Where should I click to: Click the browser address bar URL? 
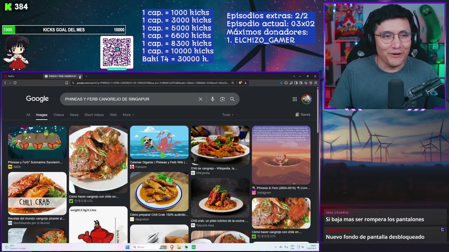153,83
